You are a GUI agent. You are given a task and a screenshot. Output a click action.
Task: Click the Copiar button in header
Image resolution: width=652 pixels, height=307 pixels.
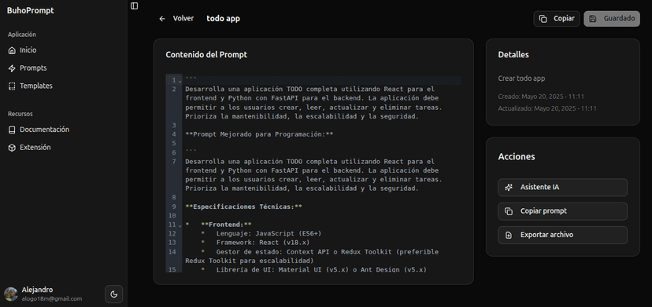pyautogui.click(x=557, y=19)
